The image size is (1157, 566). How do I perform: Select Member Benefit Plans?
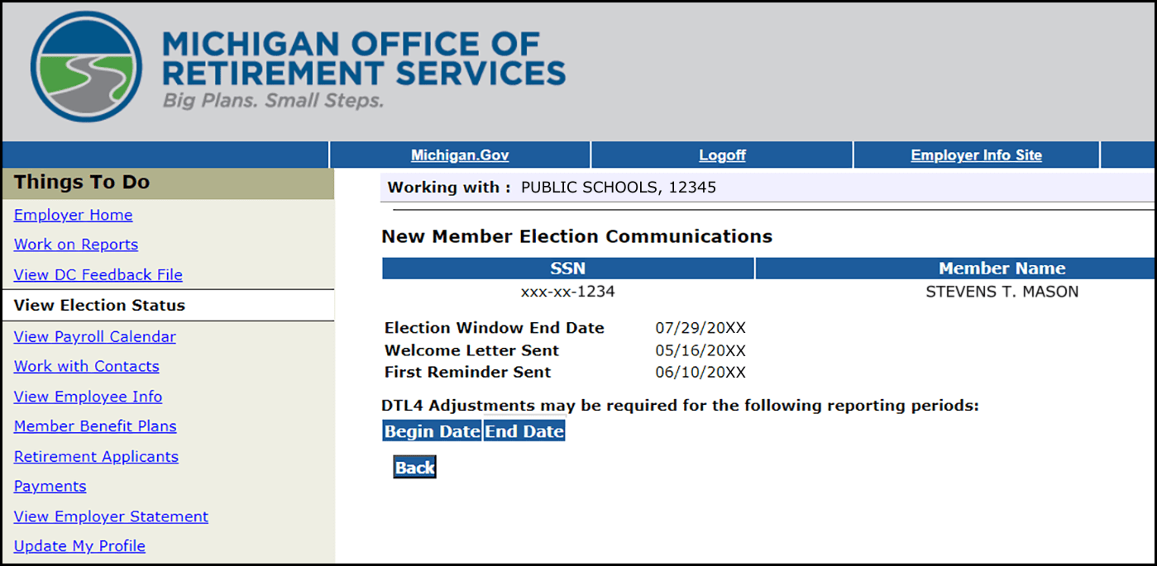tap(95, 426)
